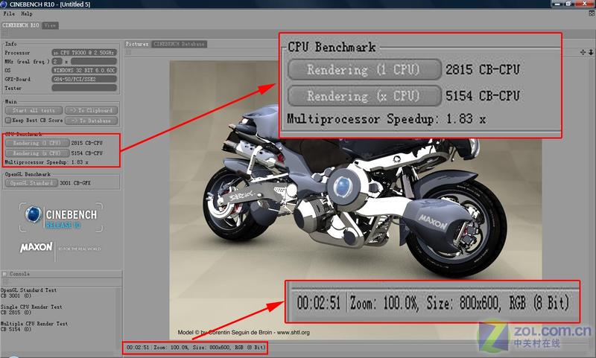The image size is (596, 358).
Task: Click the small 00:02:51 time in the status bar
Action: (138, 348)
